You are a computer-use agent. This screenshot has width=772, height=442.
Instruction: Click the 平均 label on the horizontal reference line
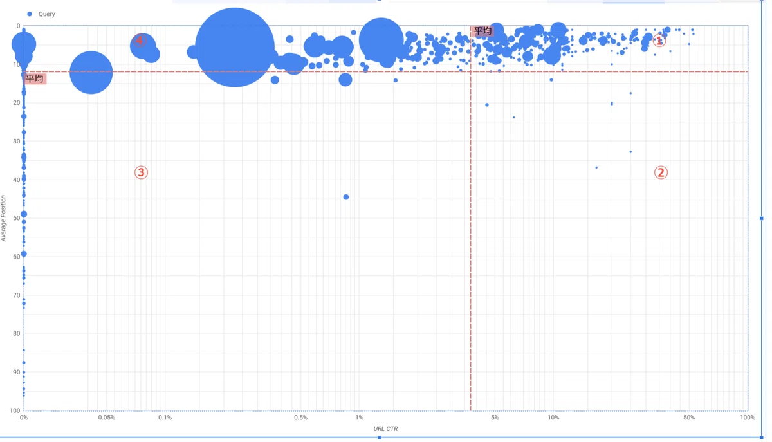point(35,78)
